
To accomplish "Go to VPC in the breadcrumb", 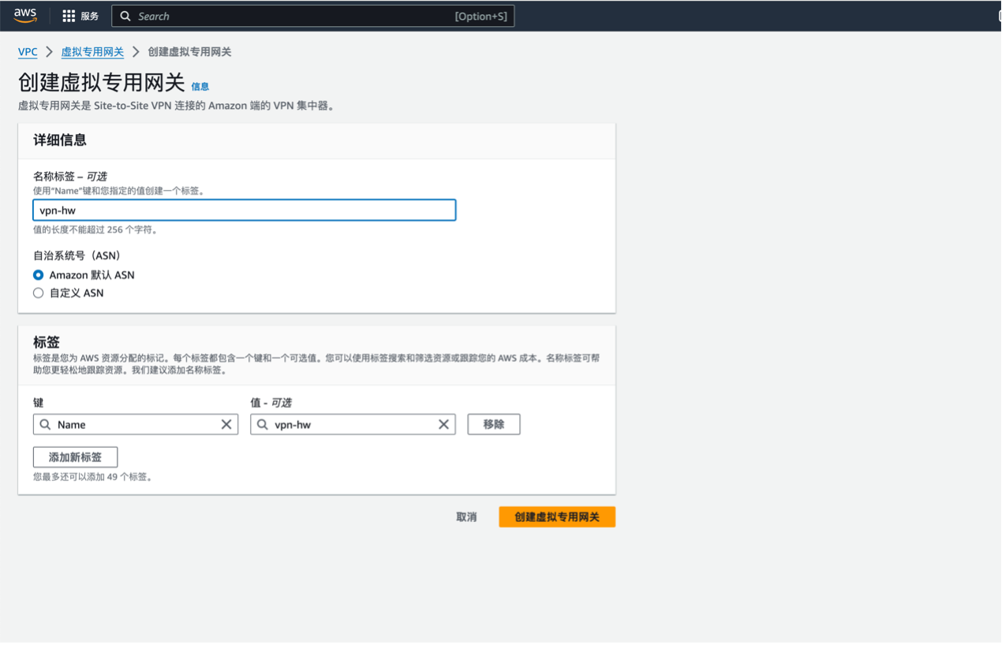I will tap(28, 52).
